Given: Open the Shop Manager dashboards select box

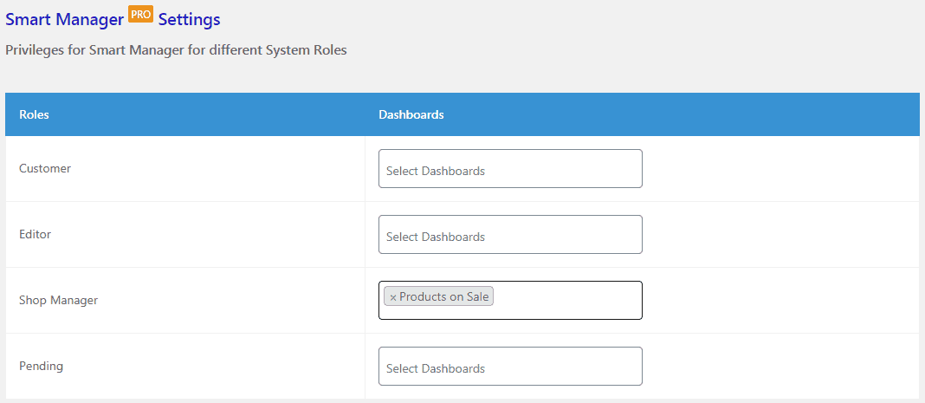Looking at the screenshot, I should [x=510, y=301].
